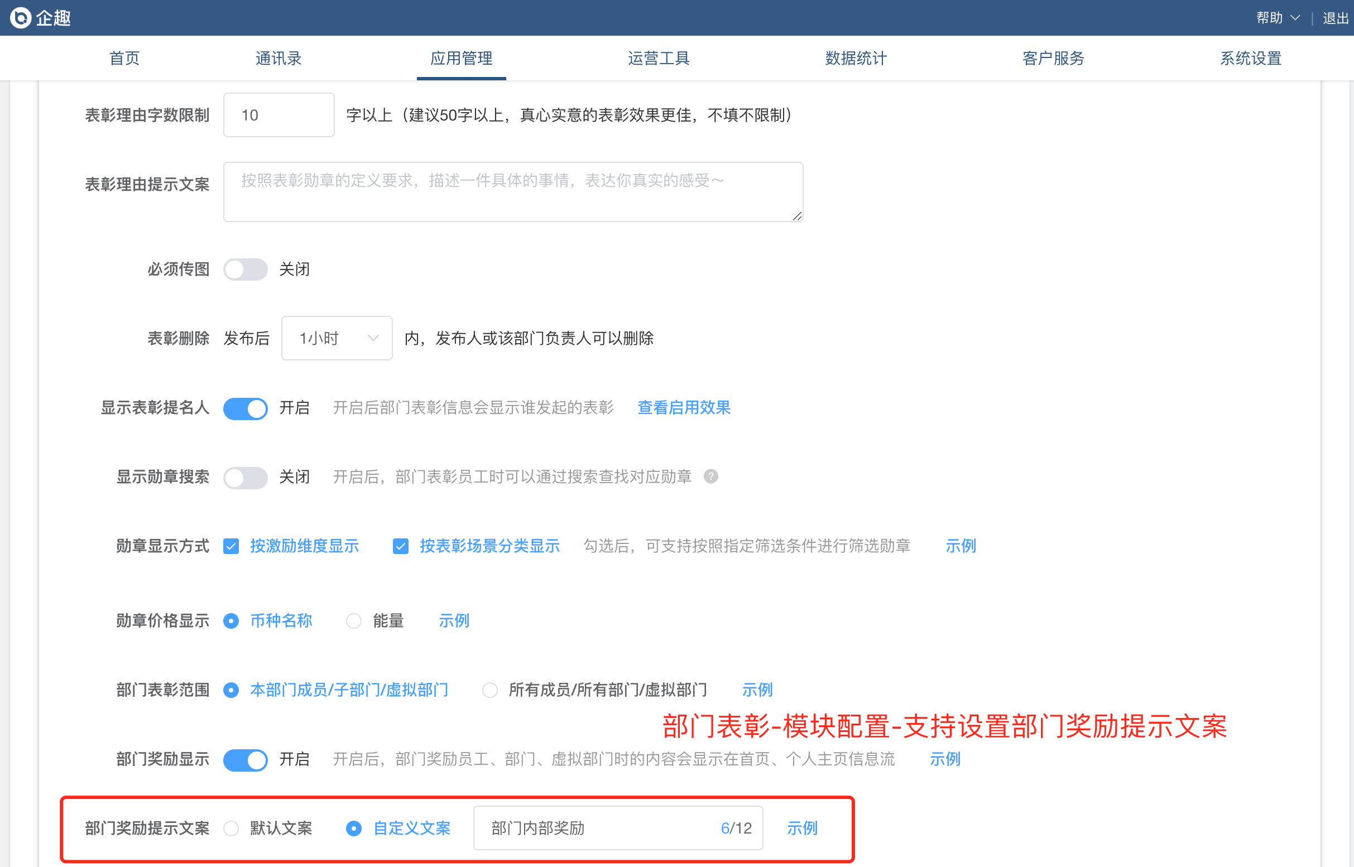Open the 1小时 deletion time dropdown
Screen dimensions: 1354x867
point(337,338)
